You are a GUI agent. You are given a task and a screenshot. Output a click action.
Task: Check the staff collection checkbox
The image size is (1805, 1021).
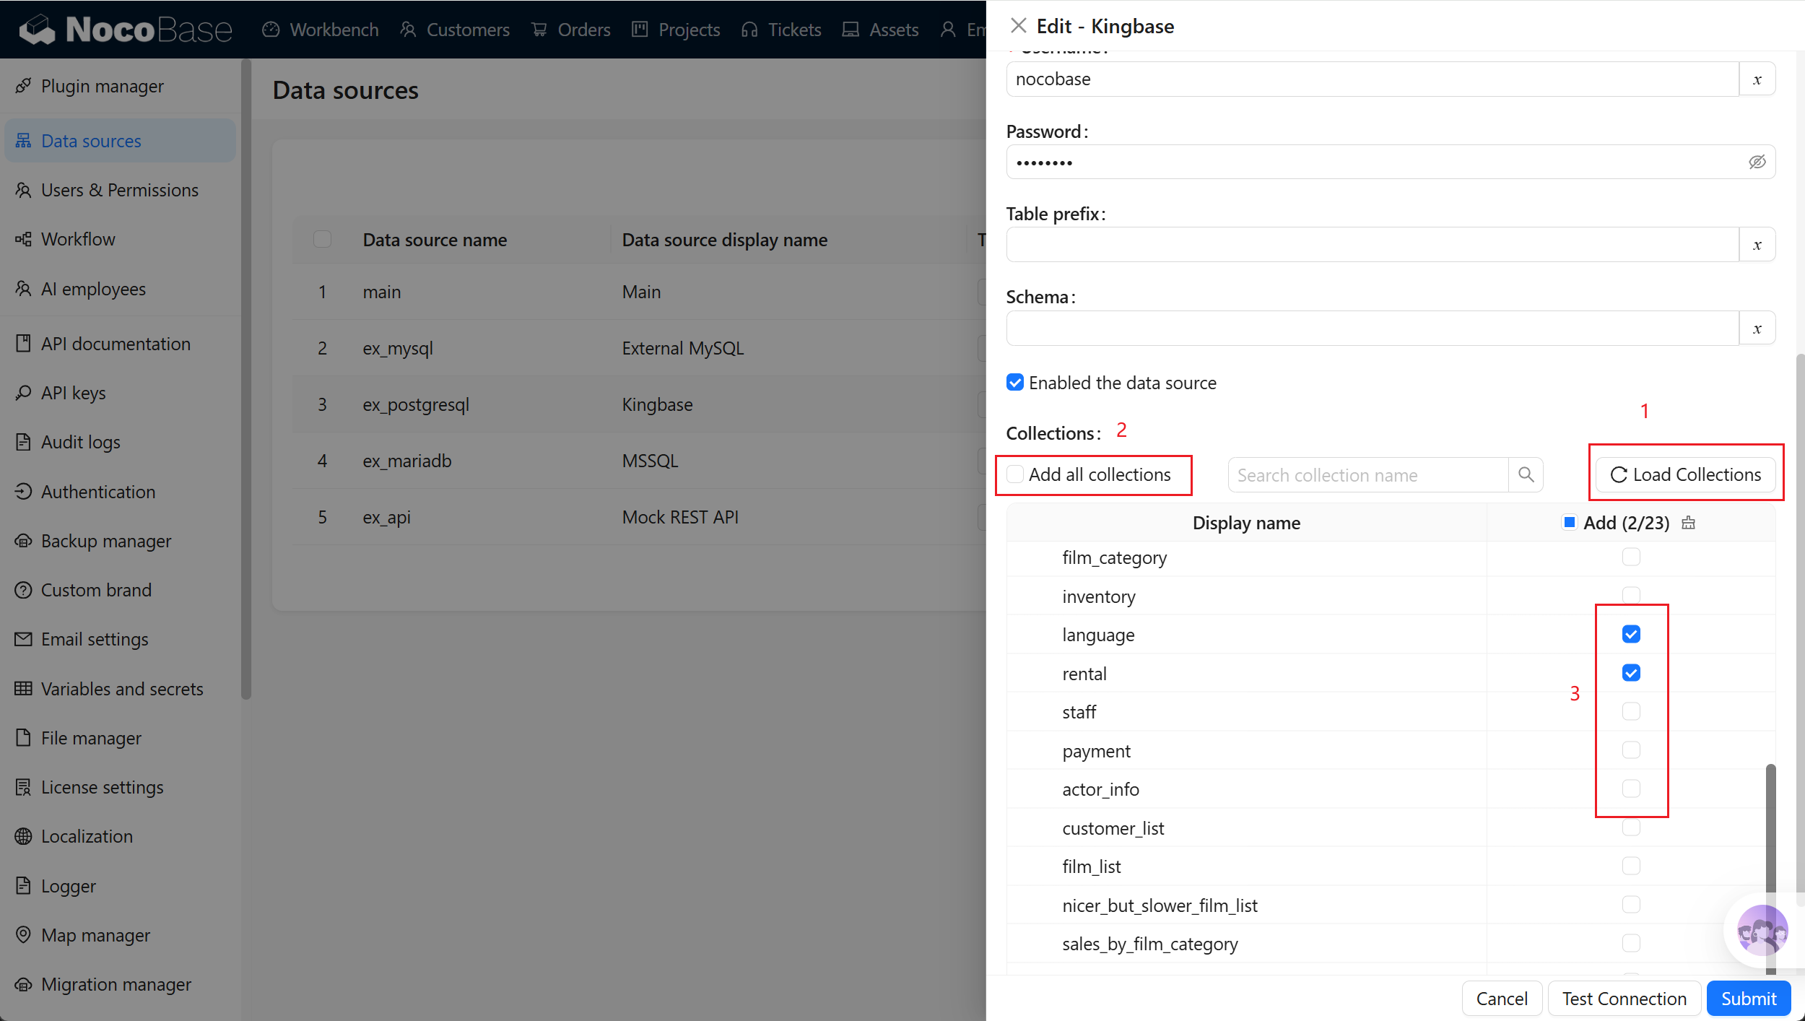[1631, 711]
